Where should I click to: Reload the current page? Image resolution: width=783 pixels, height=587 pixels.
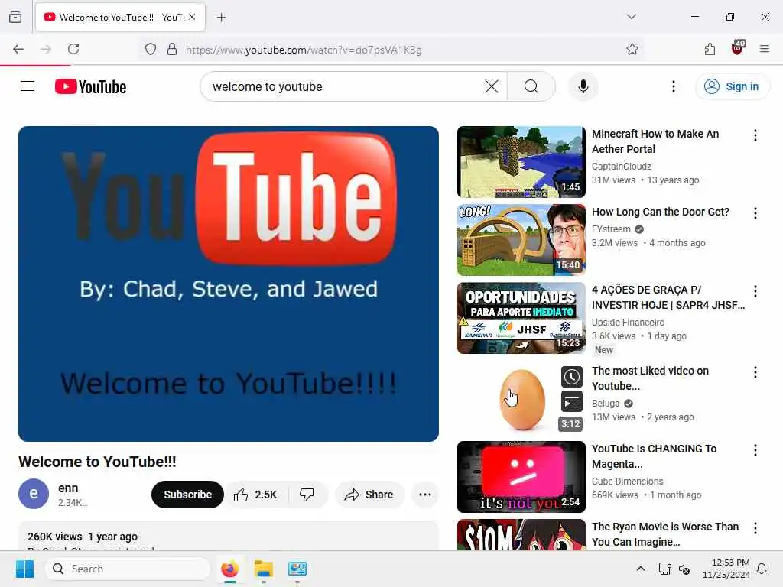coord(73,49)
